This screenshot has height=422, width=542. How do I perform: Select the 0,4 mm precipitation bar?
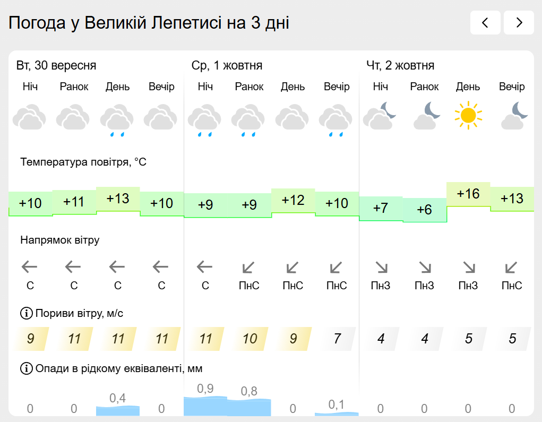[118, 411]
